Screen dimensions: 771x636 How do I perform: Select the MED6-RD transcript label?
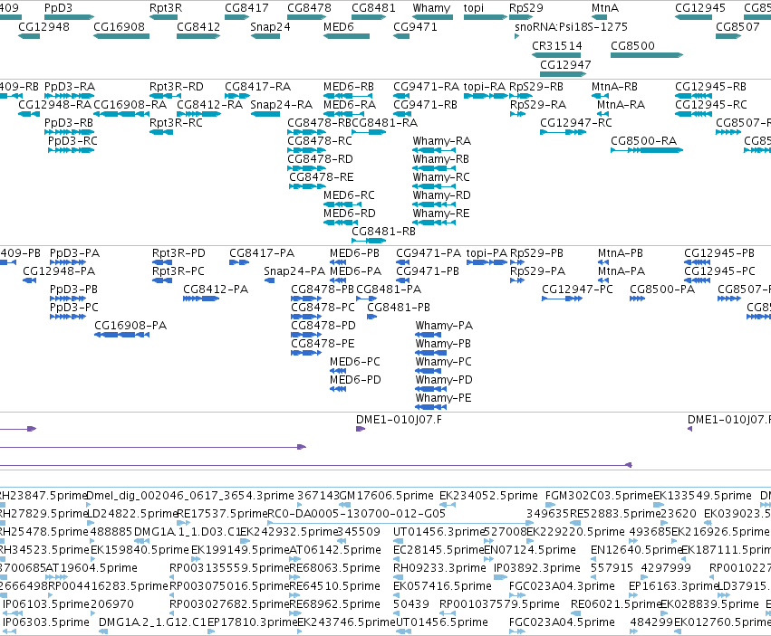349,214
